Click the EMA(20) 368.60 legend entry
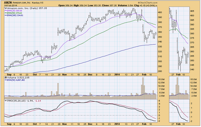Viewport: 201px width, 127px height. tap(14, 11)
